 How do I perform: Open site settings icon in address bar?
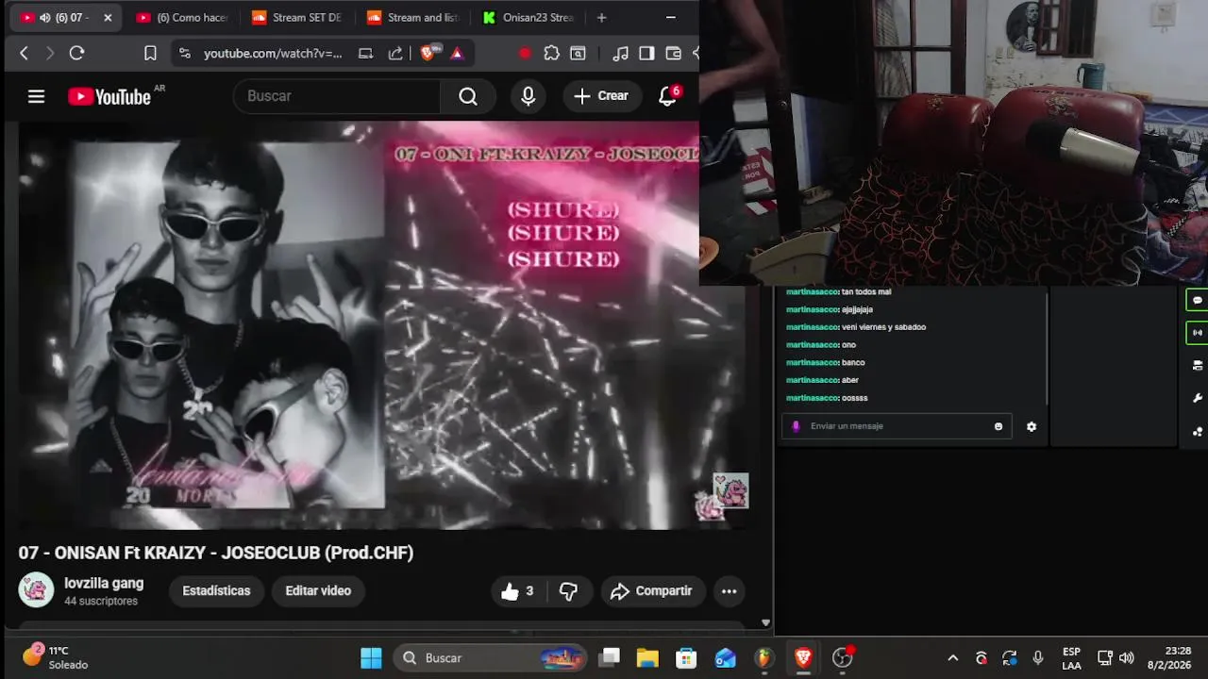(x=184, y=54)
